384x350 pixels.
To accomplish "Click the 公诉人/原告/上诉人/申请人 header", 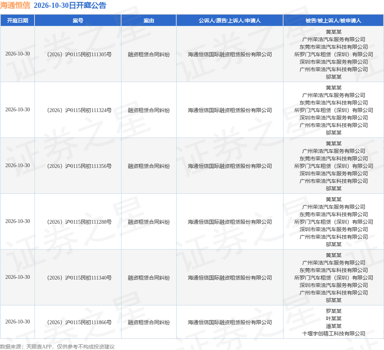I will pyautogui.click(x=230, y=21).
